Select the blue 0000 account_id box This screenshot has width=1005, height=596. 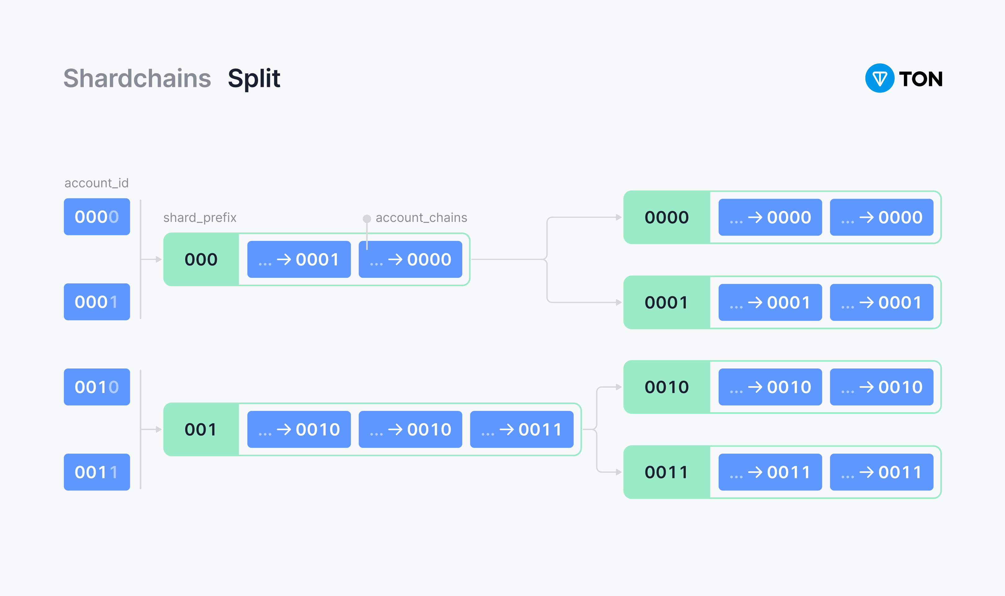click(97, 217)
